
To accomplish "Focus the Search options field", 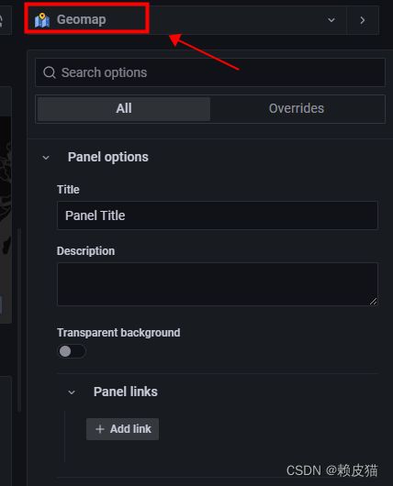I will coord(210,72).
